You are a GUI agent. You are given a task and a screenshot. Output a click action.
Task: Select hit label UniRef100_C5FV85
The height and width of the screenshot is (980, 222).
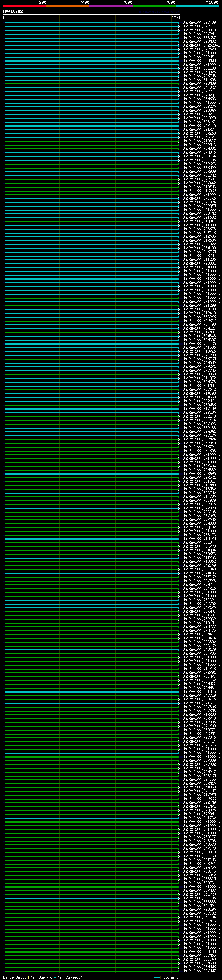199,654
